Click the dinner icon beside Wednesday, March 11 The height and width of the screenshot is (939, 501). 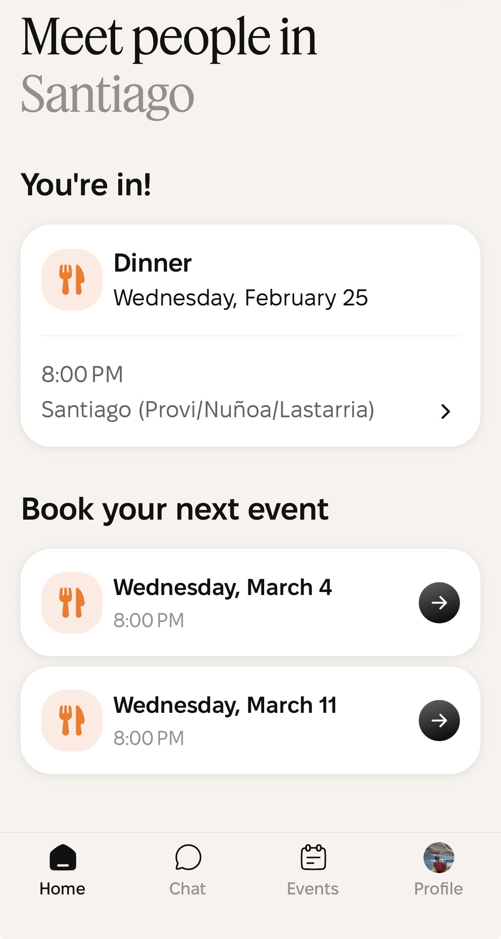72,721
